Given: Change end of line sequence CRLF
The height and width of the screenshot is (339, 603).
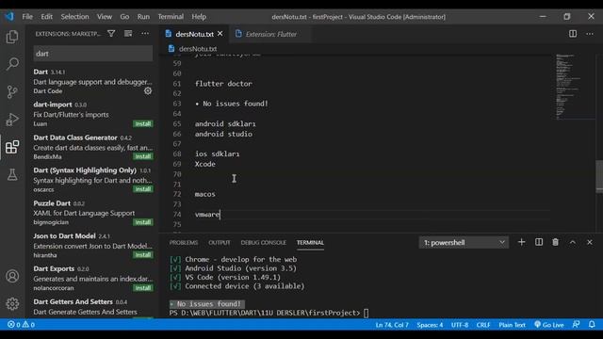Looking at the screenshot, I should 483,324.
